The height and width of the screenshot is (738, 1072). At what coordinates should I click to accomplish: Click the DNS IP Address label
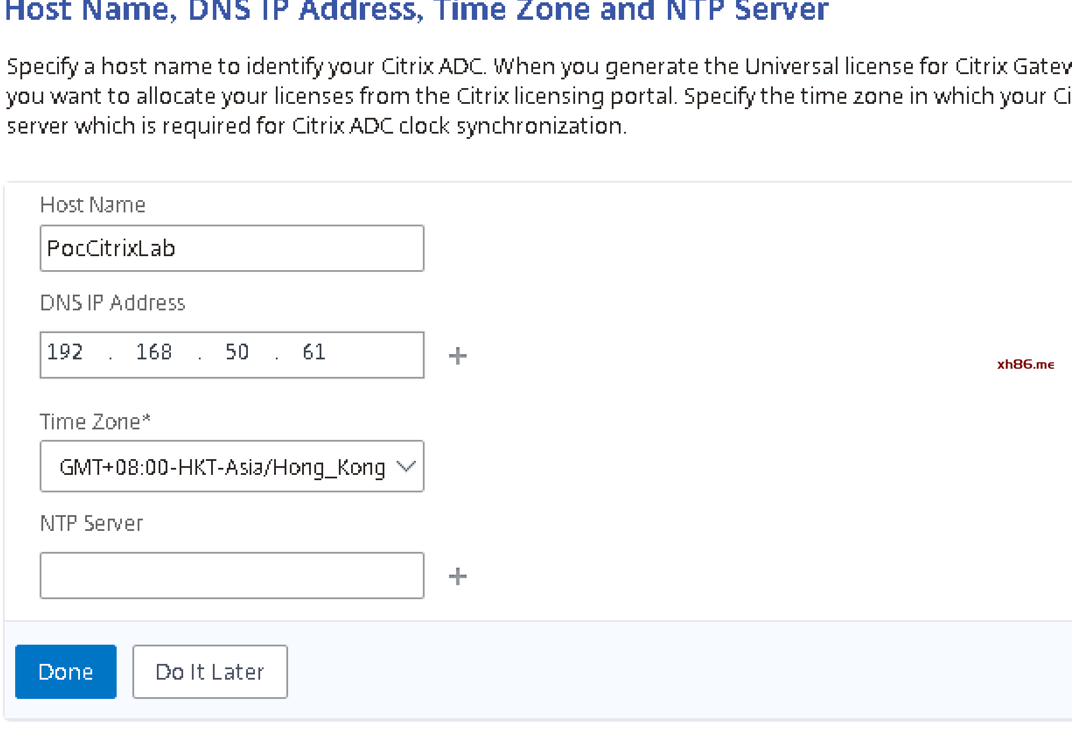tap(113, 303)
